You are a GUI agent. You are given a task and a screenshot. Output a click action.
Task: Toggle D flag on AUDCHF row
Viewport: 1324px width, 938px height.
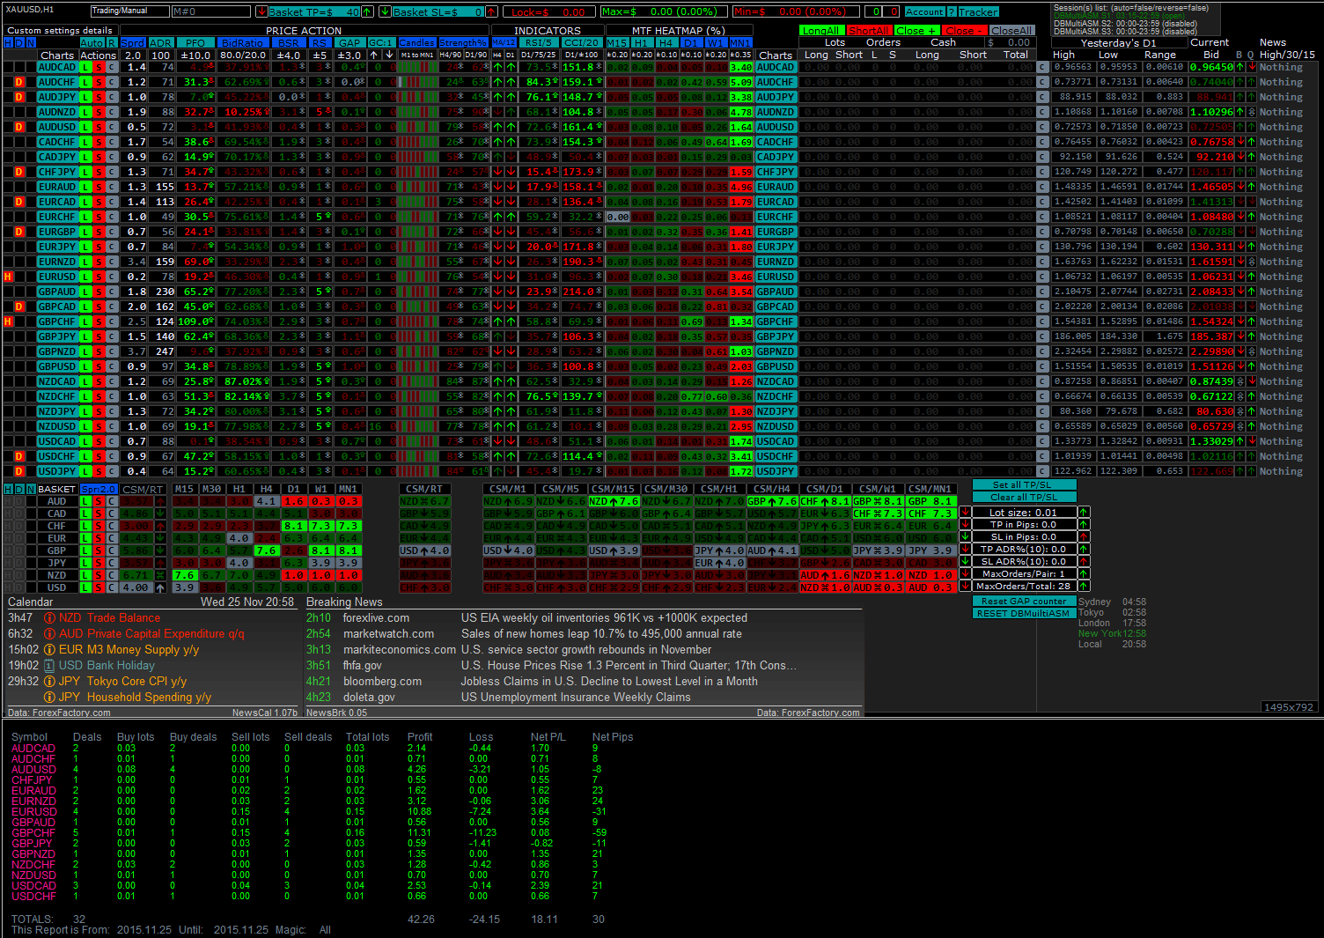pos(19,82)
